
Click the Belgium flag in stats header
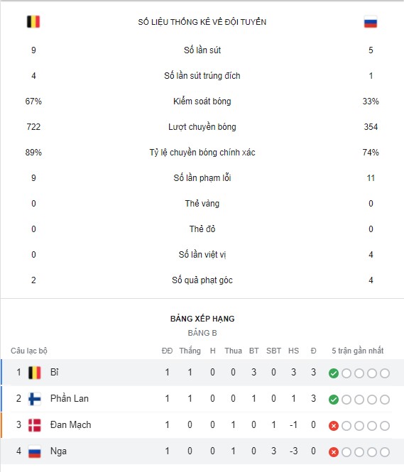click(33, 22)
